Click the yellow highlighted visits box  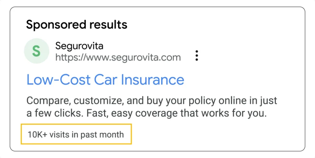(x=76, y=134)
